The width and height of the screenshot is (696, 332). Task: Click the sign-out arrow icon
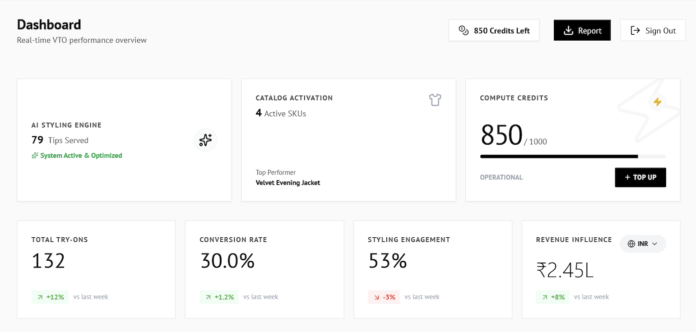[x=636, y=30]
